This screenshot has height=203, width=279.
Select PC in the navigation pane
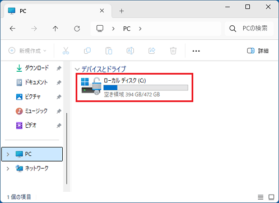(32, 154)
